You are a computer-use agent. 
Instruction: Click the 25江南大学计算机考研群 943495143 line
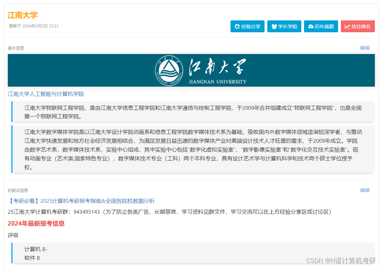[x=169, y=212]
